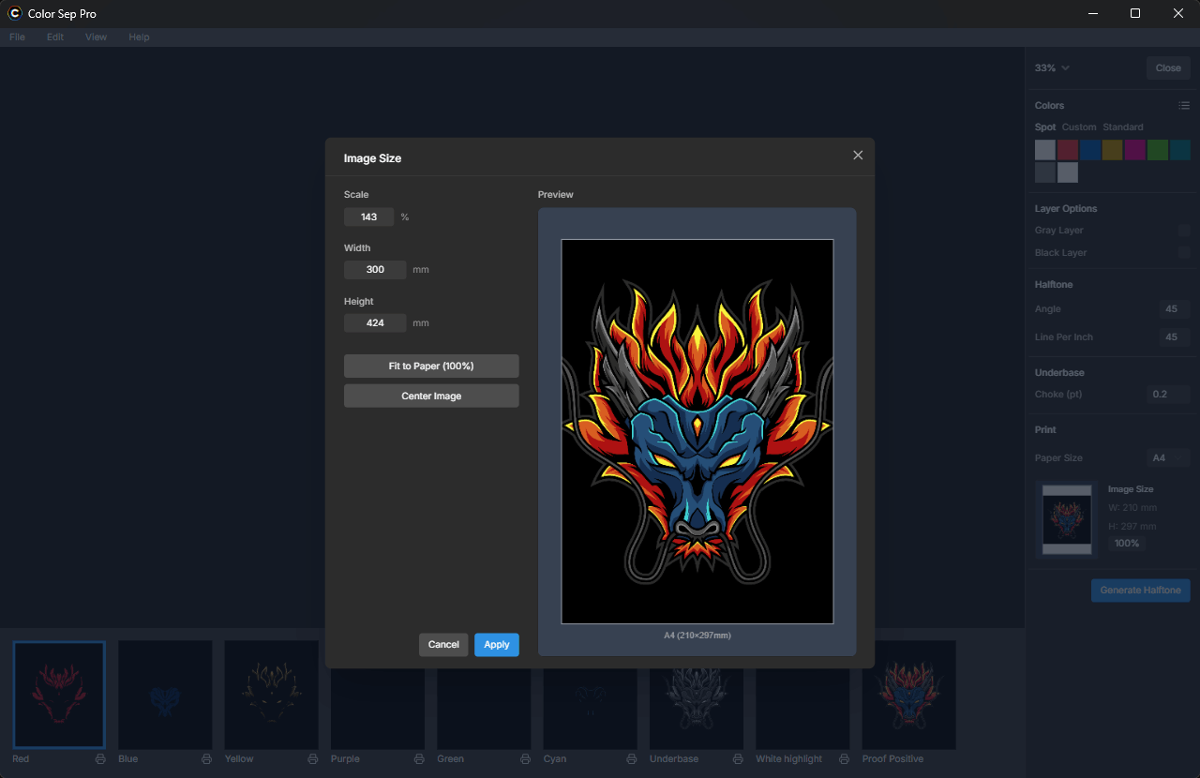
Task: Click the printer icon beside Underbase layer
Action: 738,759
